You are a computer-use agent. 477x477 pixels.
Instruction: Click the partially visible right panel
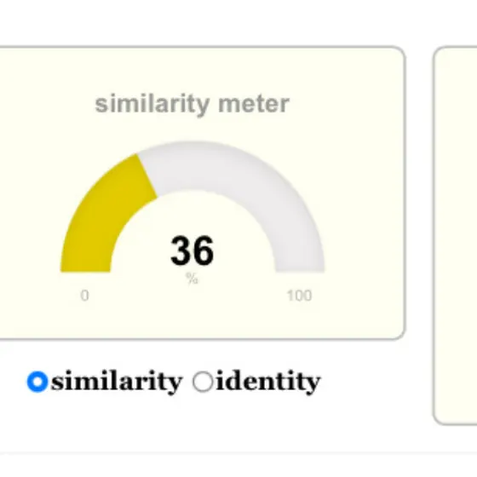455,235
